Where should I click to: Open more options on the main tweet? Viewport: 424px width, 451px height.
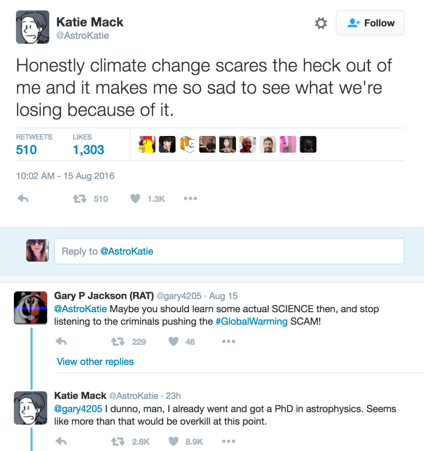click(190, 199)
